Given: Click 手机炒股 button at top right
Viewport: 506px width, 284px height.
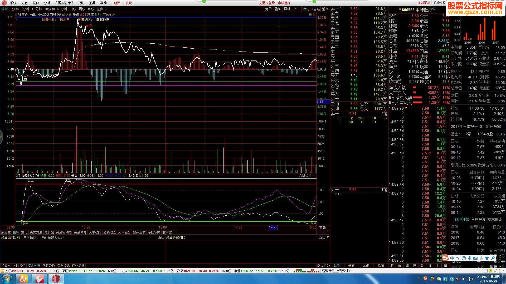Looking at the screenshot, I should click(439, 3).
